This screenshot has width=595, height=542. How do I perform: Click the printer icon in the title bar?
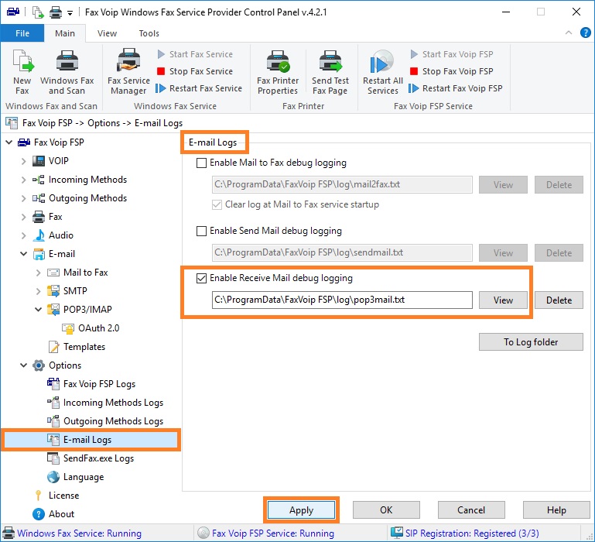[56, 12]
